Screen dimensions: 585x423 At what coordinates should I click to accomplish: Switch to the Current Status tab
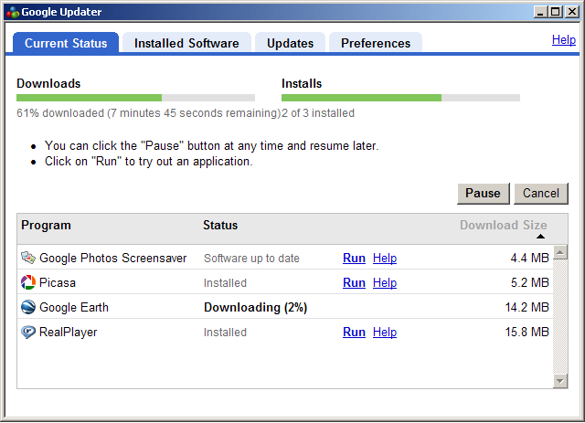pos(66,43)
